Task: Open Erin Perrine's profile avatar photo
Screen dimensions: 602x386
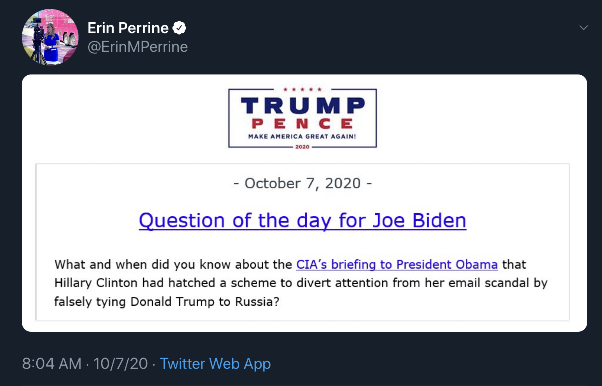Action: 50,37
